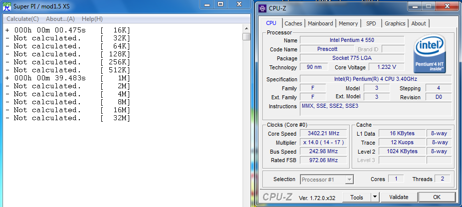Open the About tab in CPU-Z

(419, 23)
